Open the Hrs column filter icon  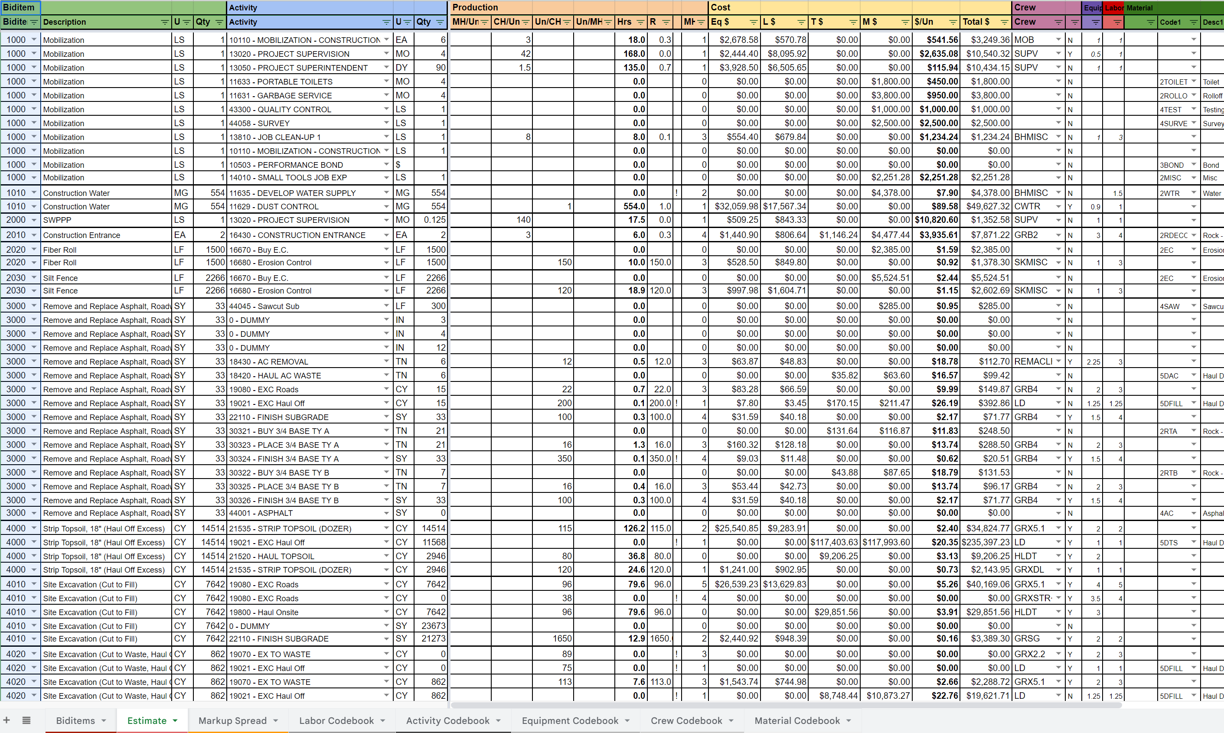640,22
